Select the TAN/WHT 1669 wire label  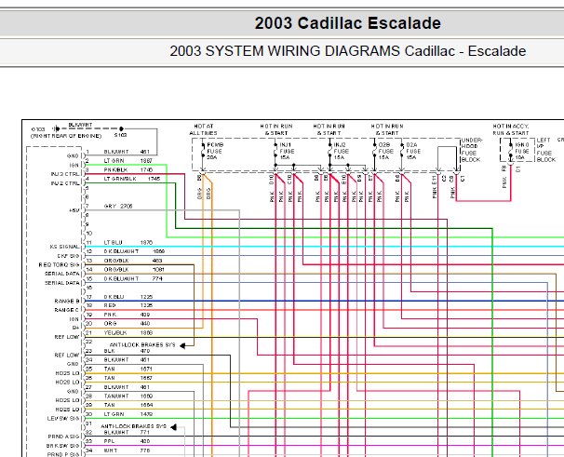click(128, 397)
